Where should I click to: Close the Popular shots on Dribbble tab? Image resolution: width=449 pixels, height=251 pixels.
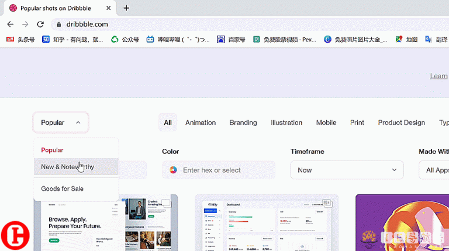click(108, 8)
